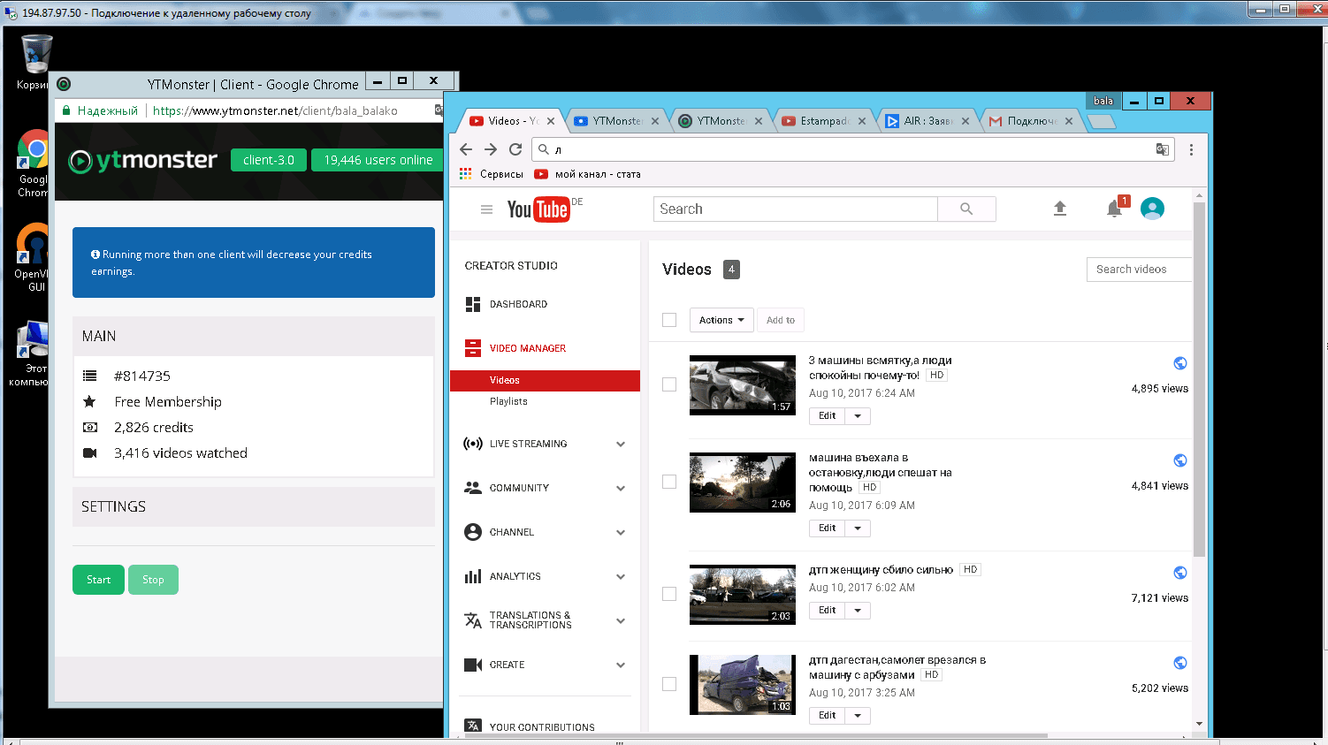Tick the select-all videos checkbox
1328x745 pixels.
click(x=669, y=320)
